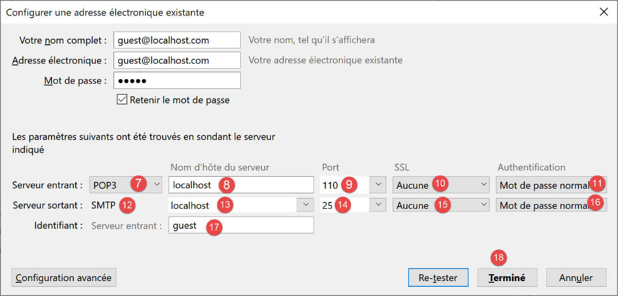Click the arrow beside outgoing port 25
618x296 pixels.
(377, 205)
